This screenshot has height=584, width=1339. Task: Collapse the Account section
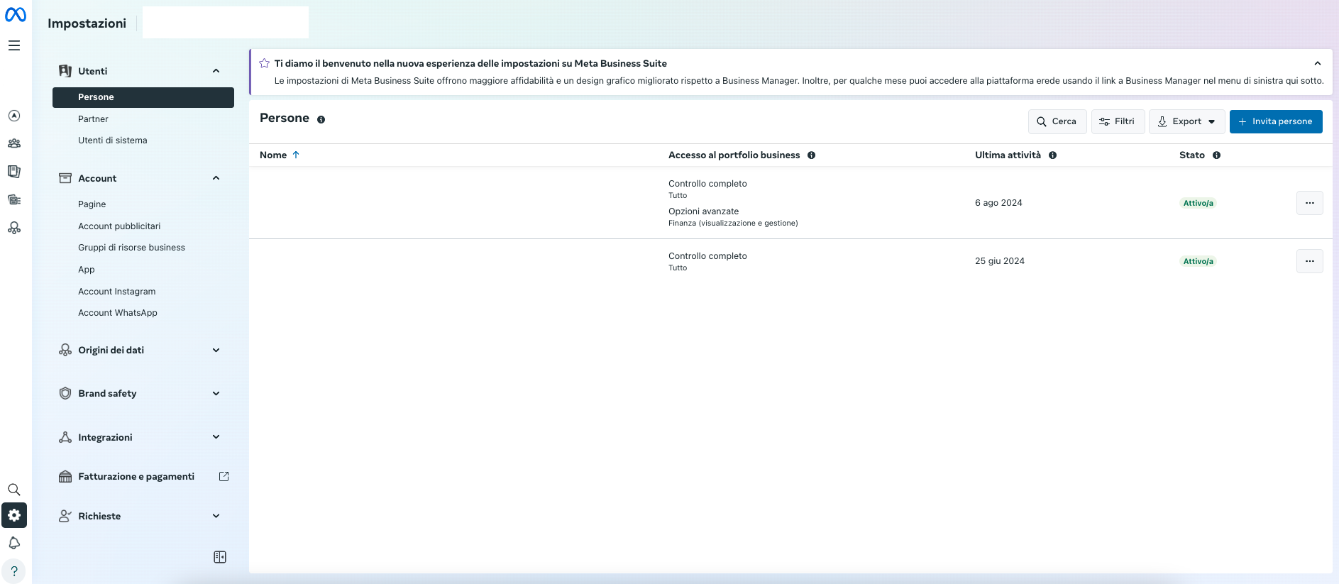[x=216, y=178]
